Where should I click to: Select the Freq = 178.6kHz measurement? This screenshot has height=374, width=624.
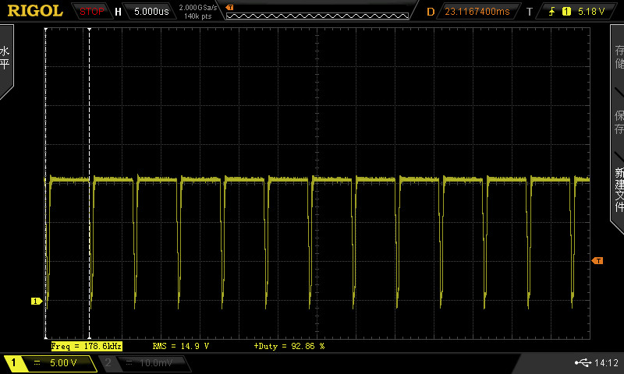[x=87, y=346]
